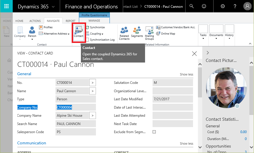The image size is (254, 153).
Task: Open the No. field lookup arrow
Action: coord(92,83)
